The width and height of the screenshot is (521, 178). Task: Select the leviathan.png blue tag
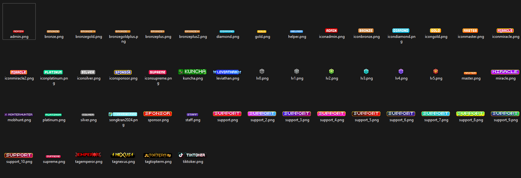pyautogui.click(x=227, y=72)
